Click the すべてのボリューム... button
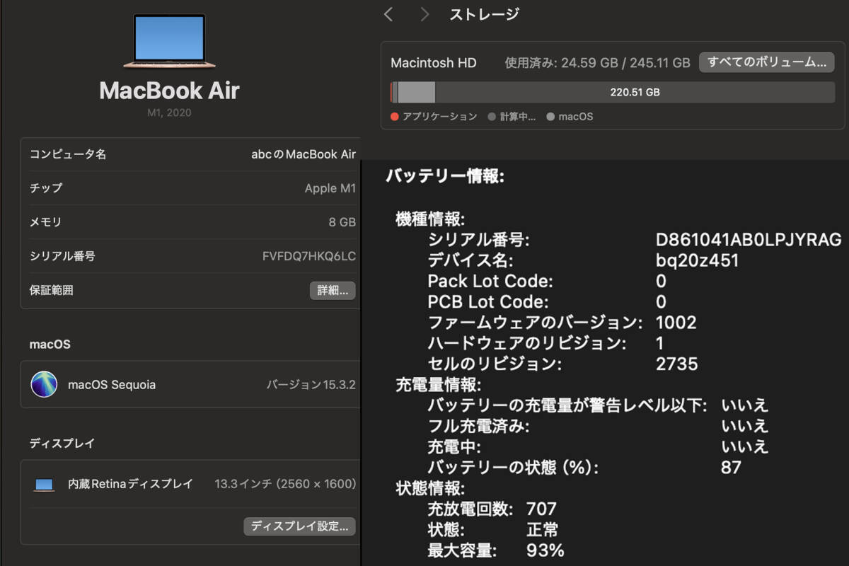This screenshot has height=566, width=849. [x=767, y=62]
